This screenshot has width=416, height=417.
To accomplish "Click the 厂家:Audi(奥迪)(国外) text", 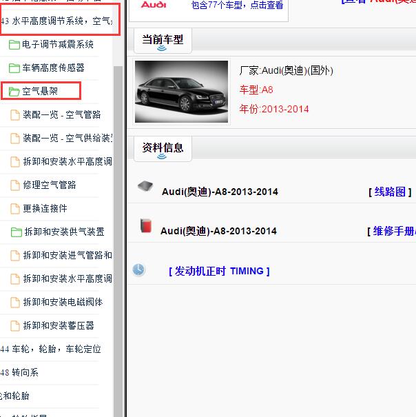I will [286, 71].
